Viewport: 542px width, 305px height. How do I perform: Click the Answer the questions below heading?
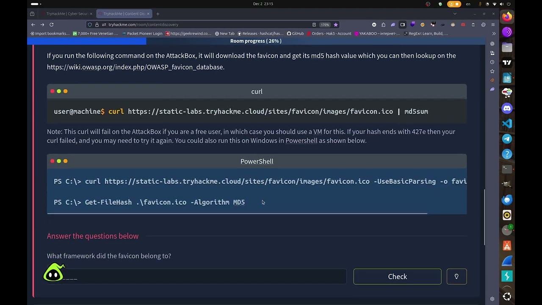point(93,236)
